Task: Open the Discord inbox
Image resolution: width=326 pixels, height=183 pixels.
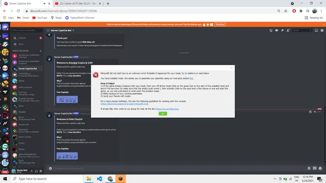Action: pyautogui.click(x=316, y=30)
